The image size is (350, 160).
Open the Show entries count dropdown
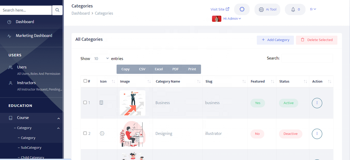click(x=101, y=59)
